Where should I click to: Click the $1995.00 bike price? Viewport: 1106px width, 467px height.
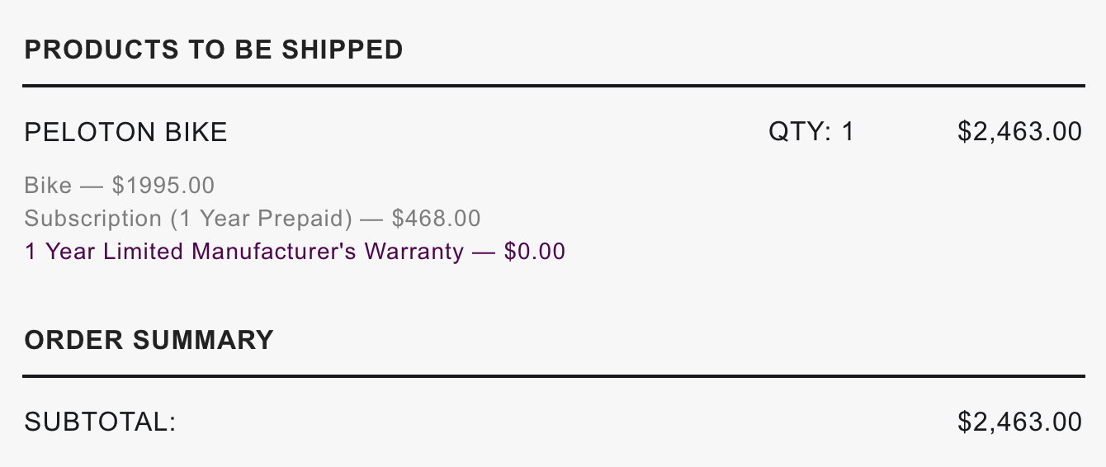click(x=163, y=186)
